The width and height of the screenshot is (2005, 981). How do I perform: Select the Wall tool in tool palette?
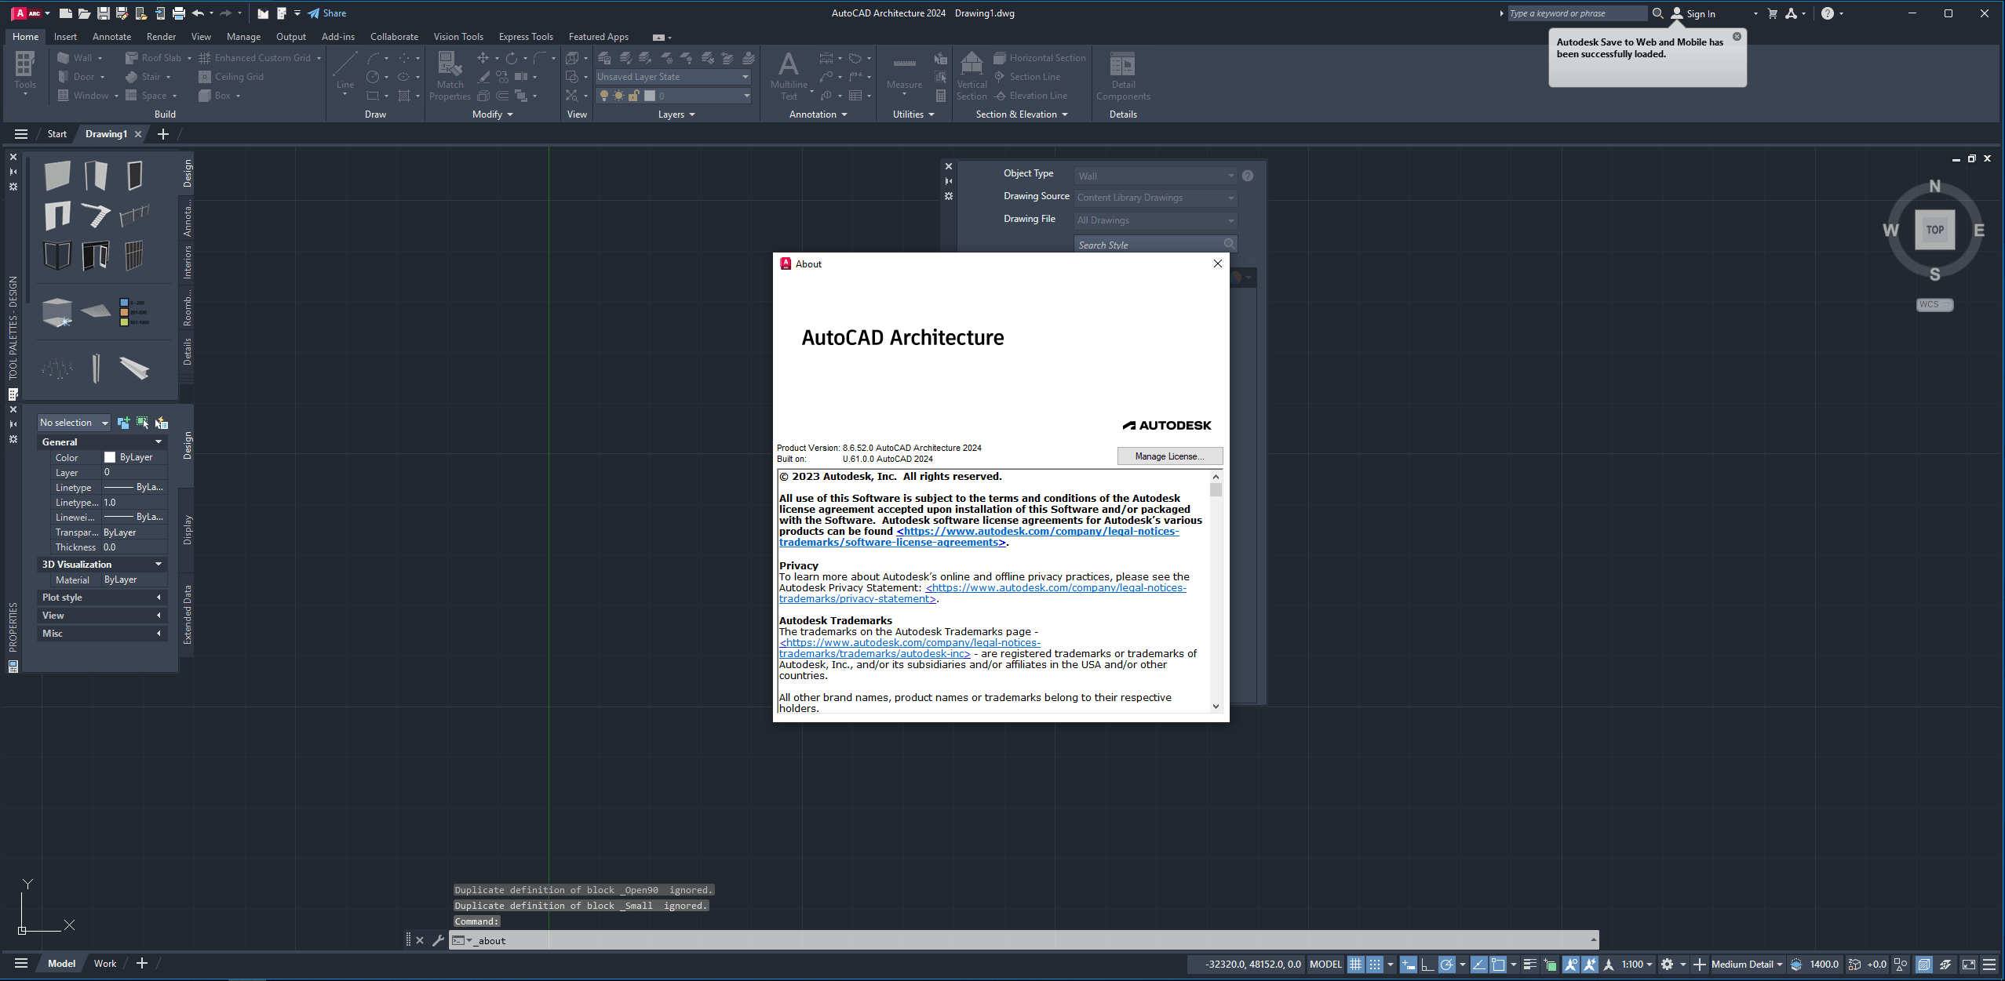pos(57,175)
